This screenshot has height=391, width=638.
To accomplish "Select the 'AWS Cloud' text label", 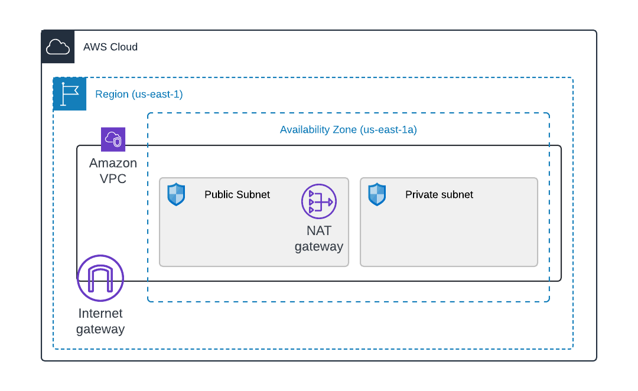I will coord(110,47).
